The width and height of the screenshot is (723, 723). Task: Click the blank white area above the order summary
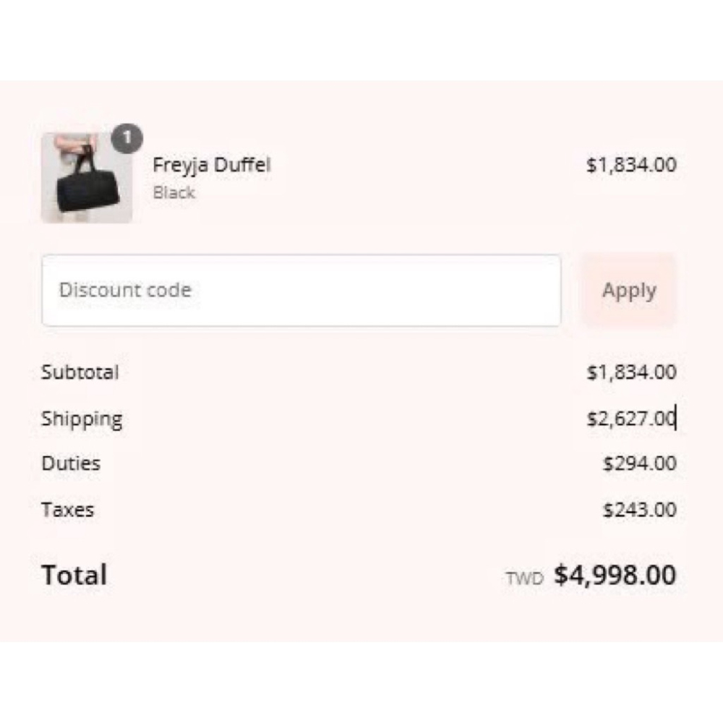tap(361, 40)
